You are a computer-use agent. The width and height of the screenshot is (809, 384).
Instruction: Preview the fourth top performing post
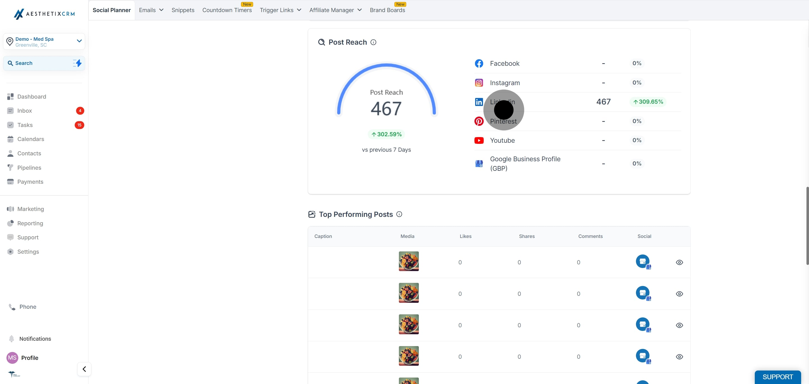[x=679, y=357]
